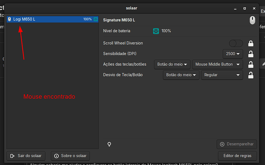Image resolution: width=265 pixels, height=165 pixels.
Task: Open the Editor de regras
Action: coord(237,156)
